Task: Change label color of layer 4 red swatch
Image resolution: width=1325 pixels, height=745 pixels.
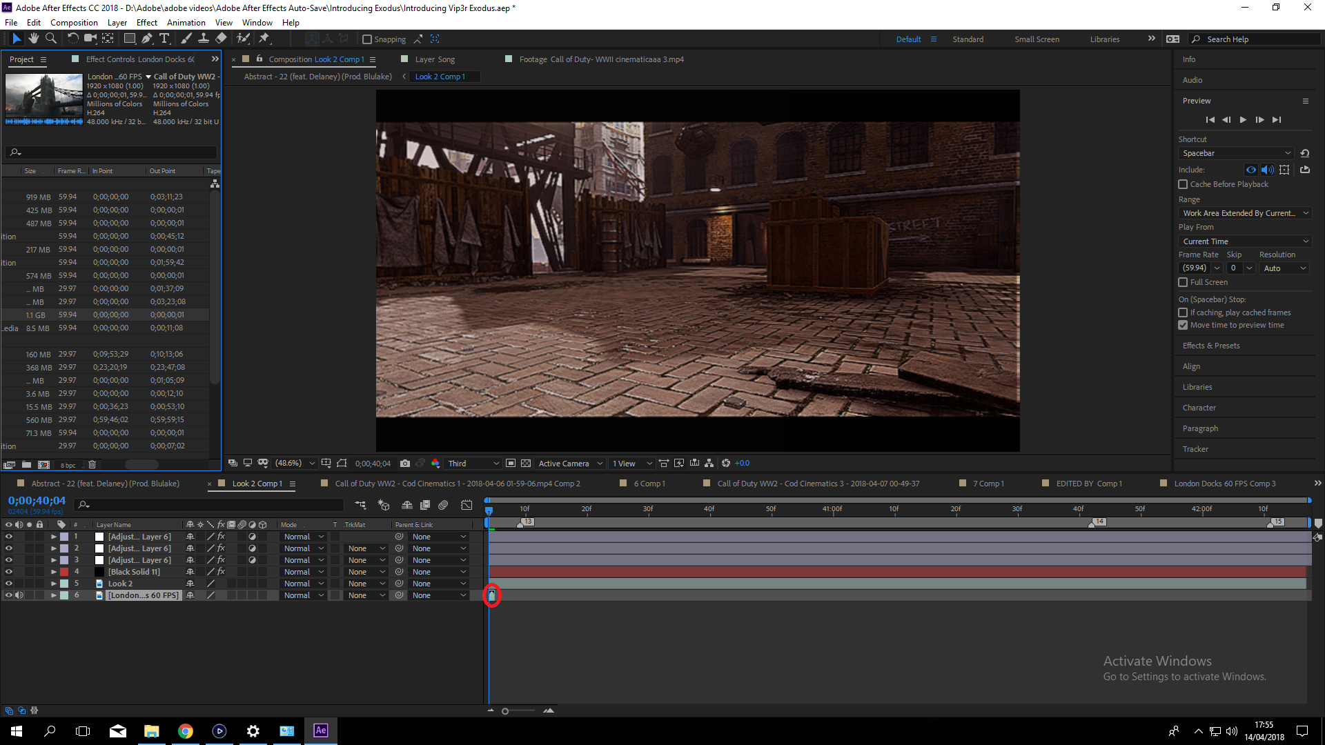Action: pyautogui.click(x=64, y=572)
